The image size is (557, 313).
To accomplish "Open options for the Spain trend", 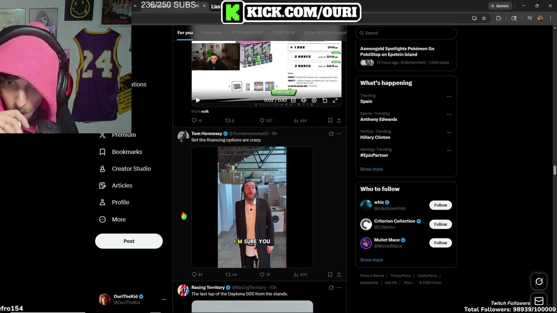I will pyautogui.click(x=449, y=97).
